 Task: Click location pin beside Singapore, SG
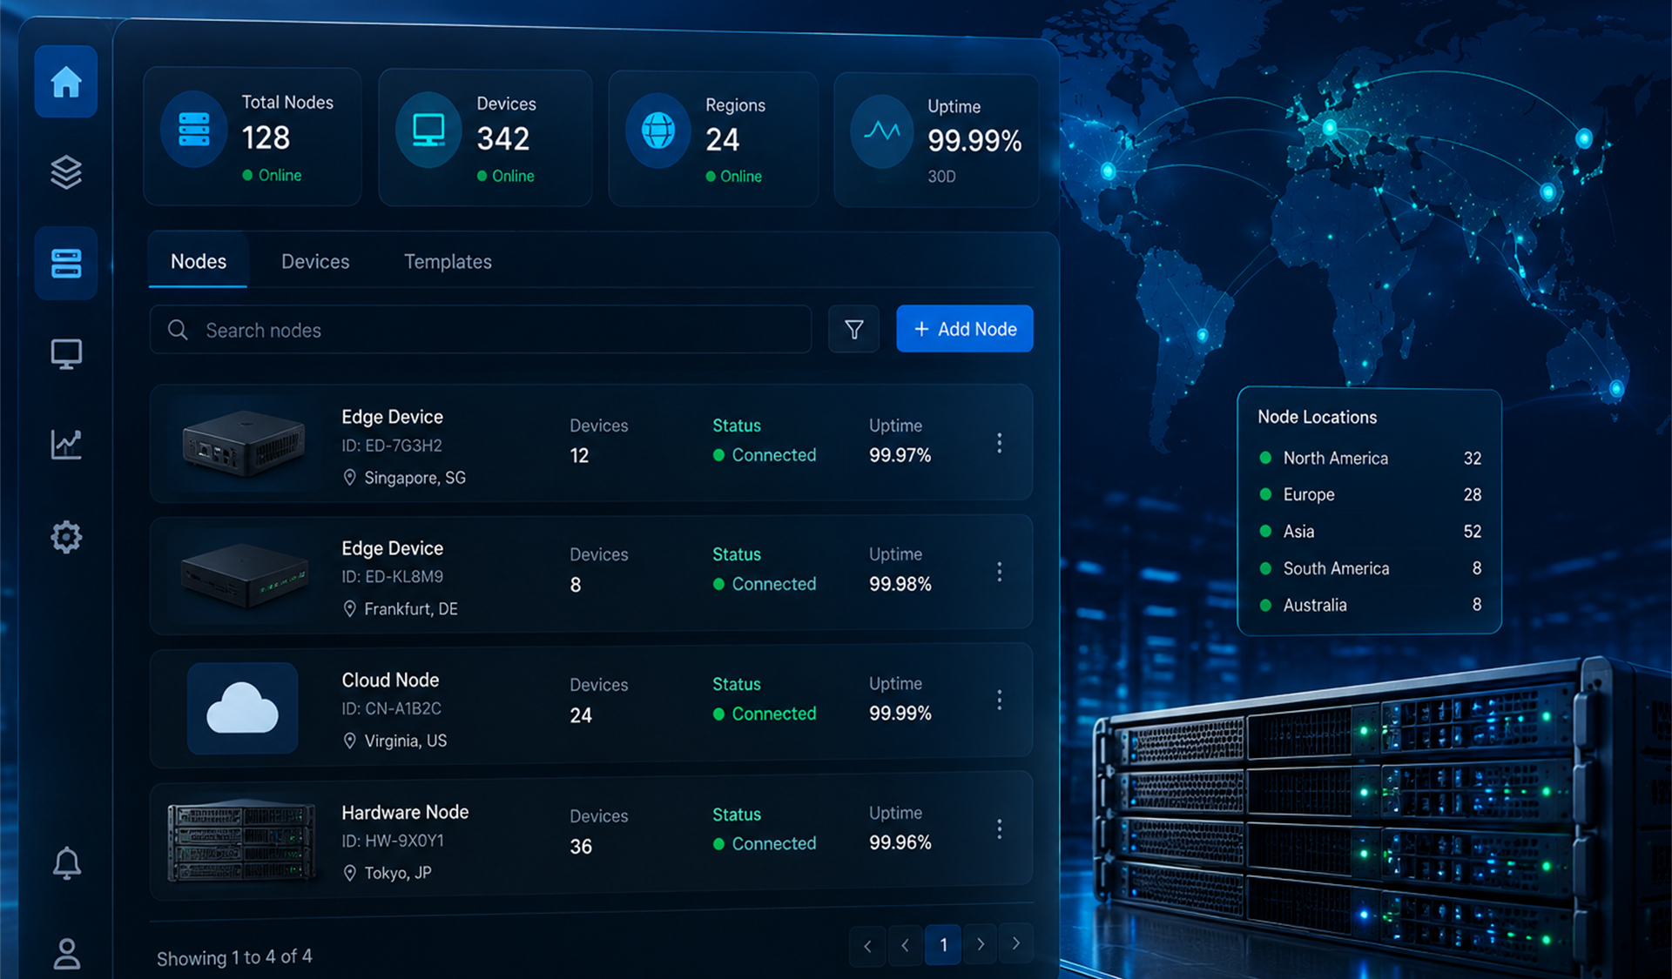pos(349,478)
